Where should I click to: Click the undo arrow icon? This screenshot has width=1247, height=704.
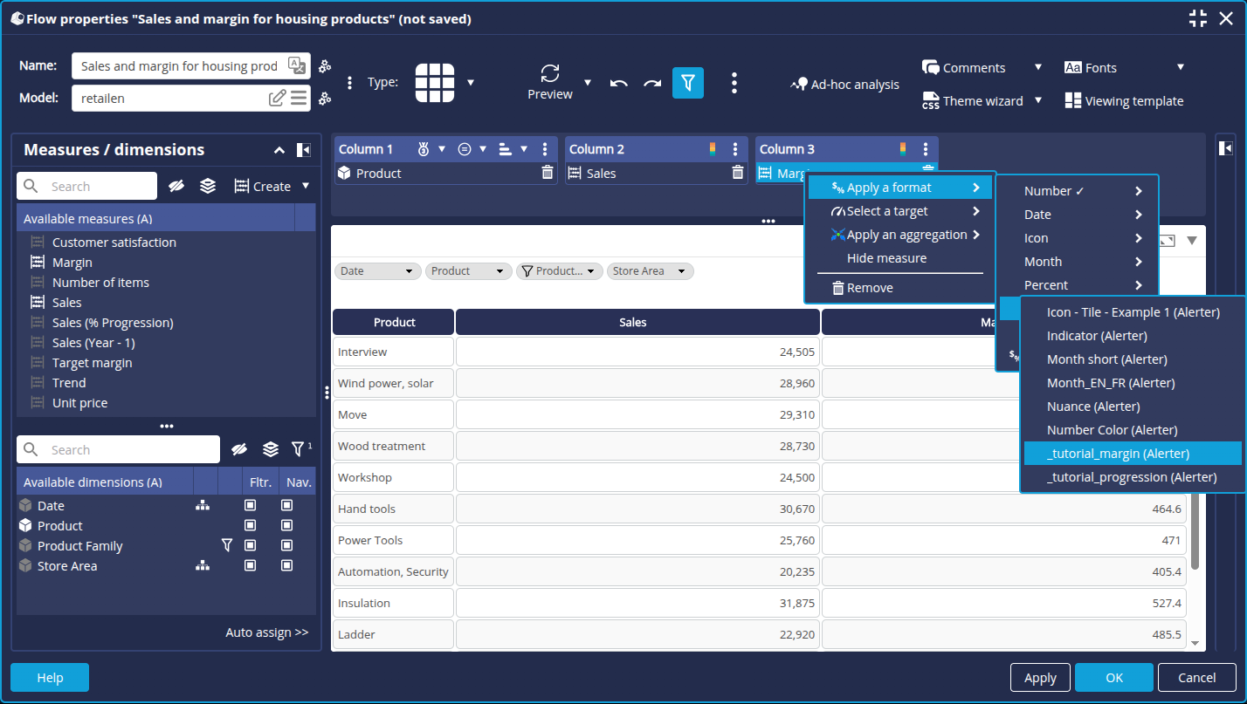[619, 83]
